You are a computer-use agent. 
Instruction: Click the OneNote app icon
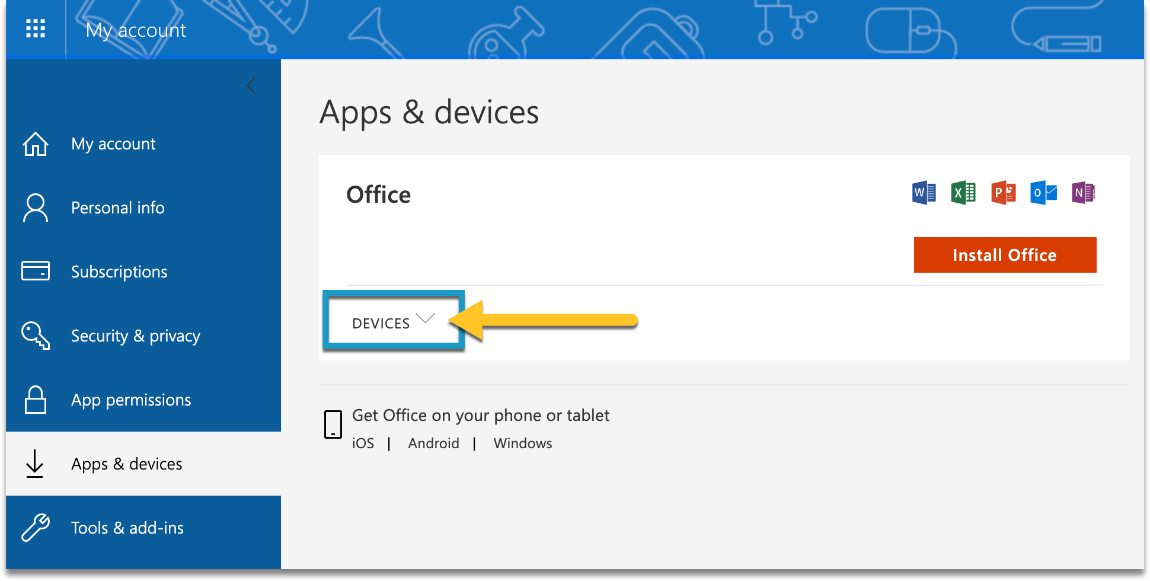[1083, 193]
